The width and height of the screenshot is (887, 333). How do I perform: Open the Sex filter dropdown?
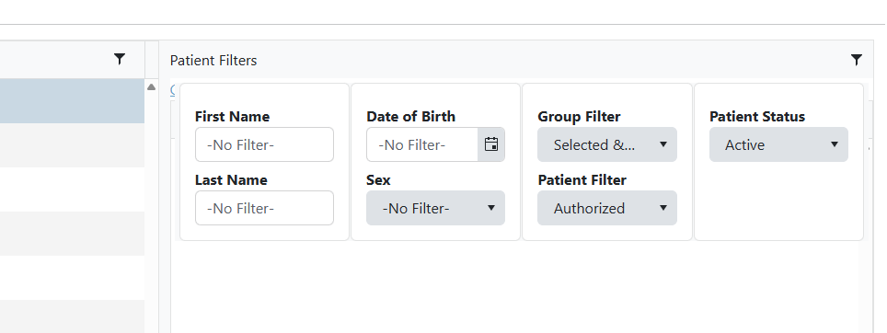(435, 208)
